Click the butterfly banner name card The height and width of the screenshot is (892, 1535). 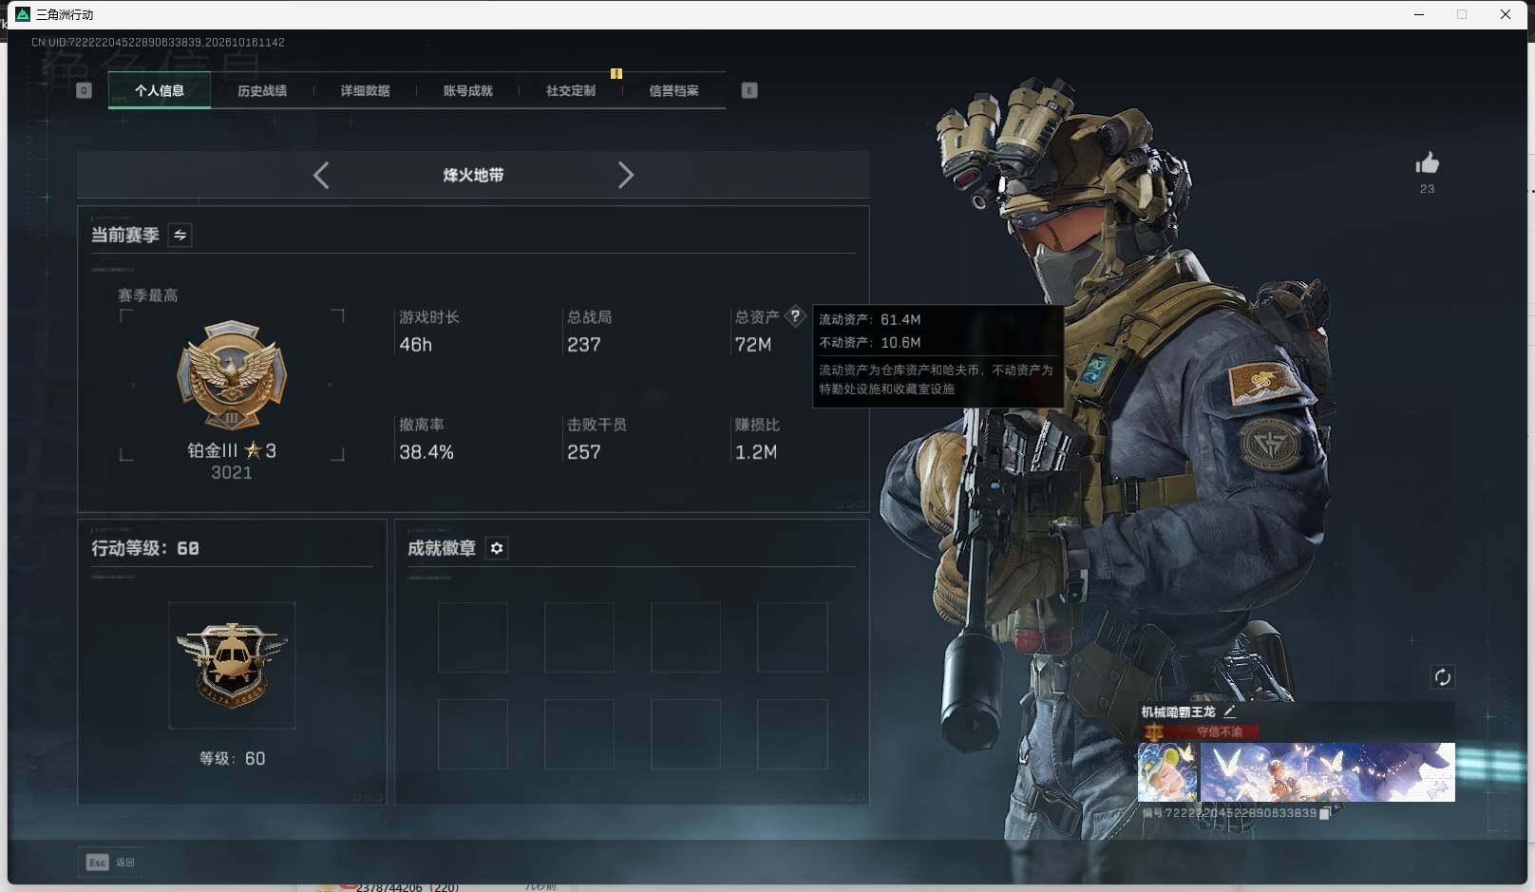point(1328,772)
